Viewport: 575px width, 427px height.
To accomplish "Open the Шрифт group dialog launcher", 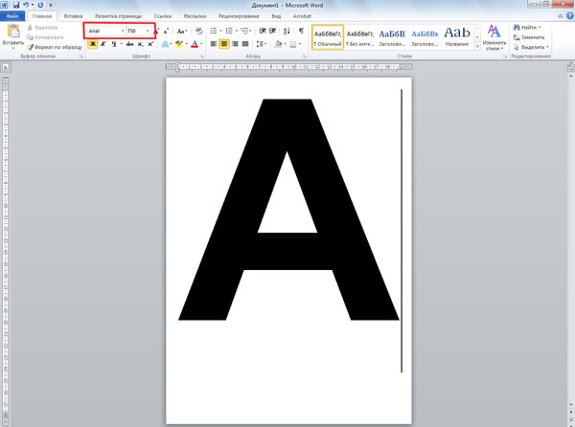I will (x=201, y=56).
